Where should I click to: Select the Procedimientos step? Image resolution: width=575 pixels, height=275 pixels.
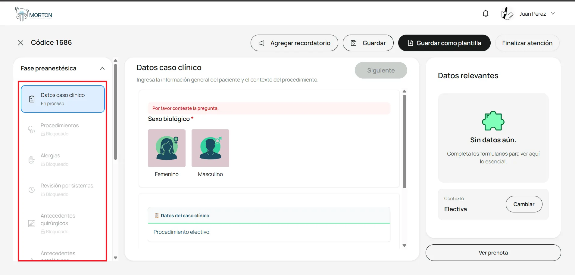63,129
